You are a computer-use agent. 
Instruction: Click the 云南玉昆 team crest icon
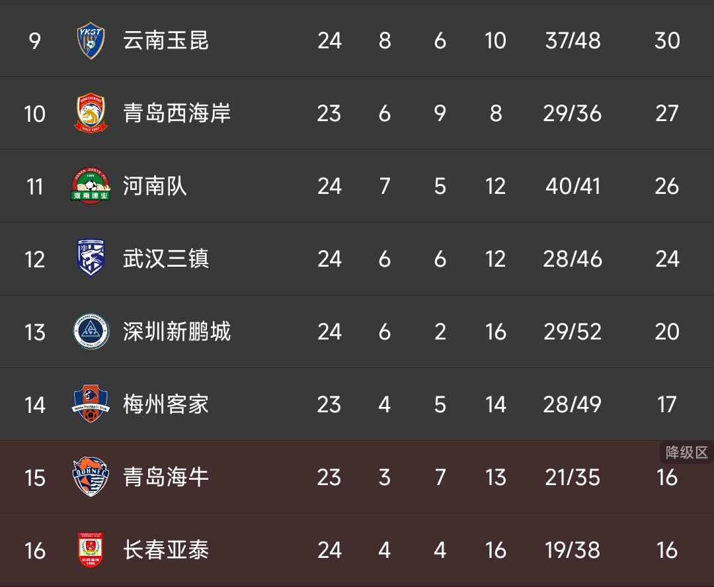coord(91,40)
